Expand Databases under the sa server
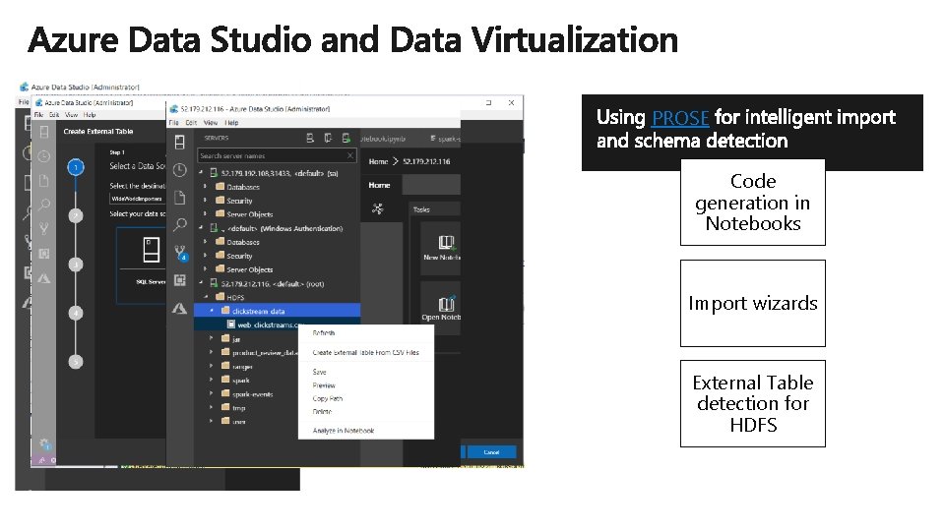The height and width of the screenshot is (531, 945). [206, 187]
